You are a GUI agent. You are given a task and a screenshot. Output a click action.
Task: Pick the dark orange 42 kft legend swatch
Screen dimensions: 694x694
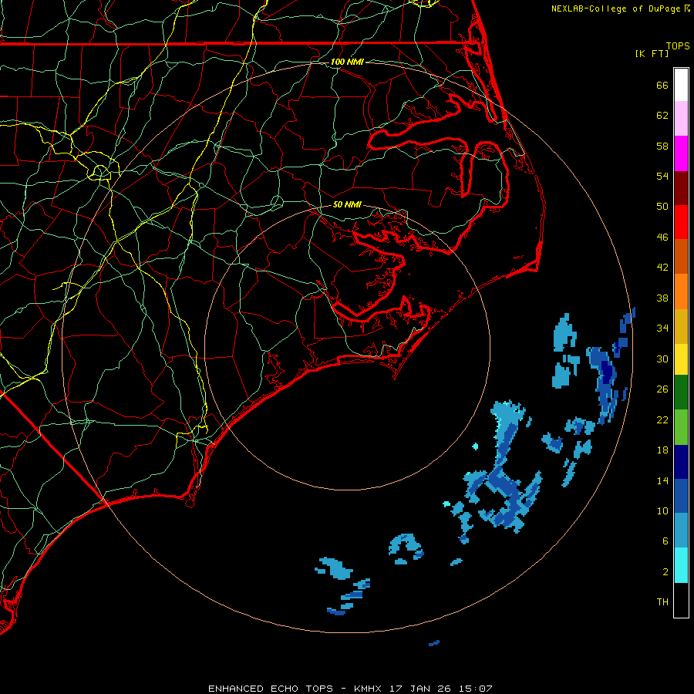coord(681,257)
